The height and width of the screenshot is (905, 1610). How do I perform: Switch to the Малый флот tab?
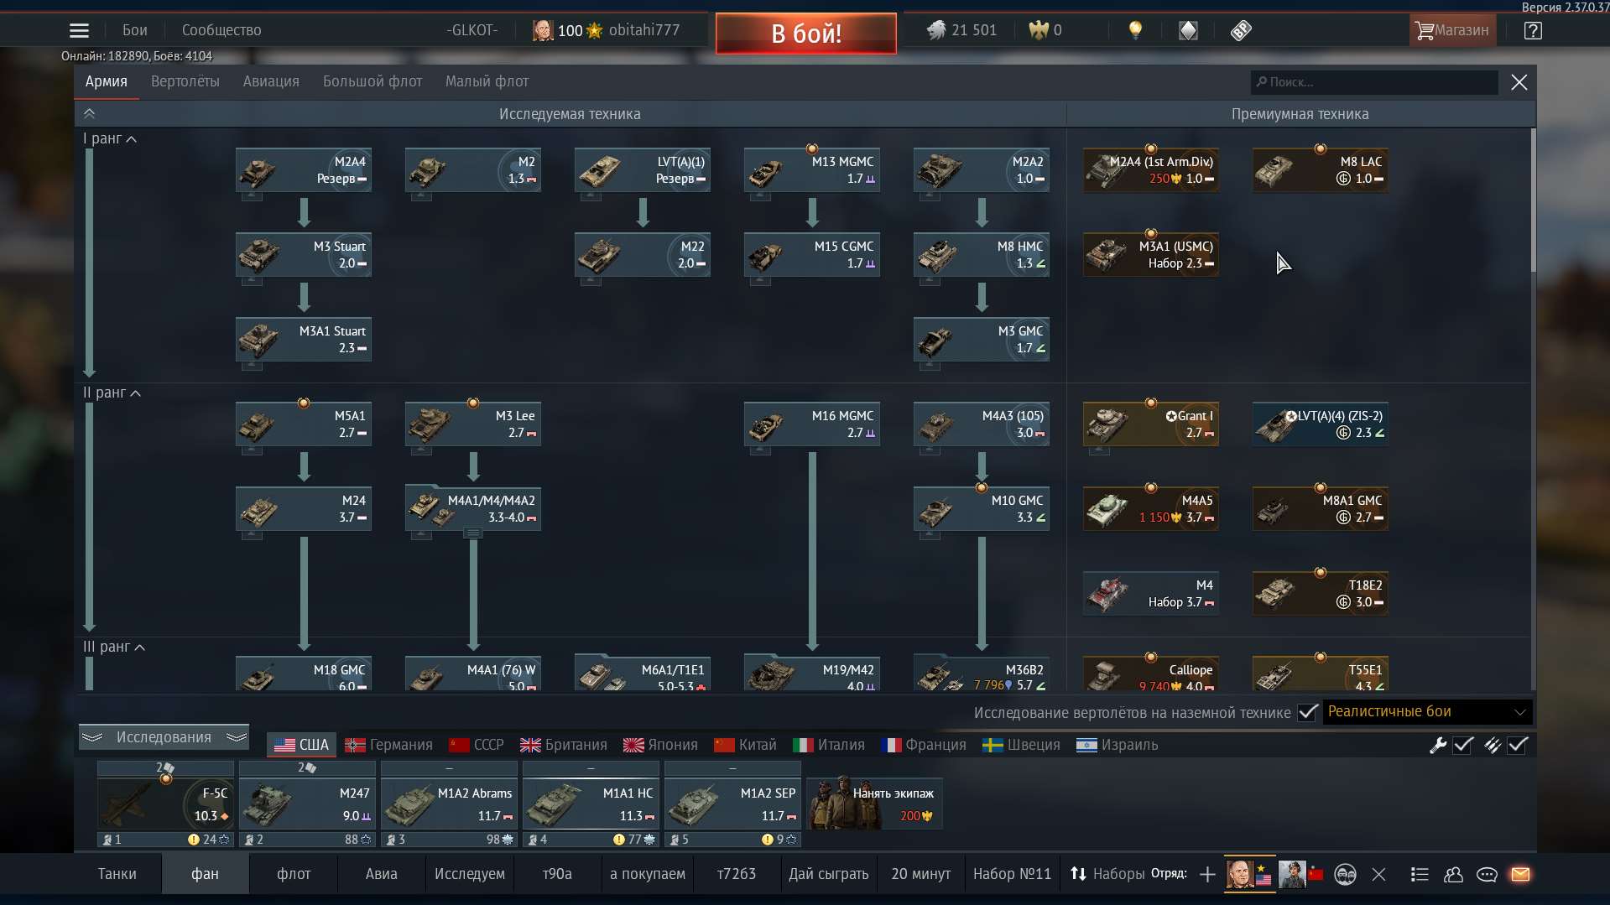click(x=487, y=81)
